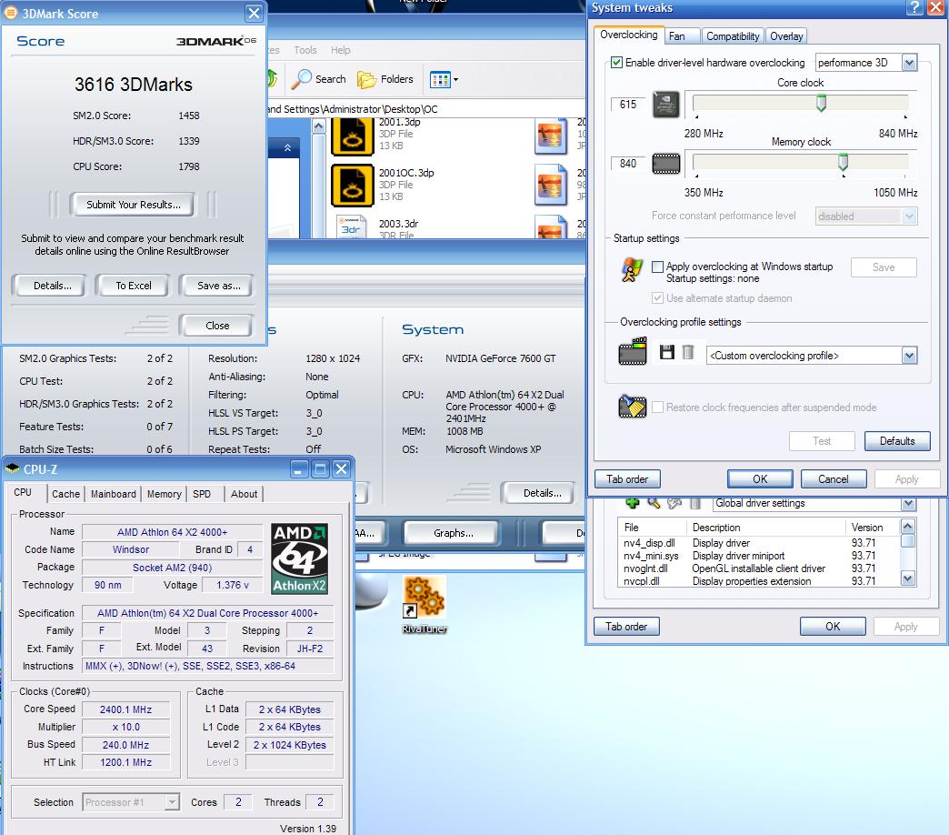Click the Memory clock slider handle
This screenshot has height=835, width=949.
click(843, 162)
